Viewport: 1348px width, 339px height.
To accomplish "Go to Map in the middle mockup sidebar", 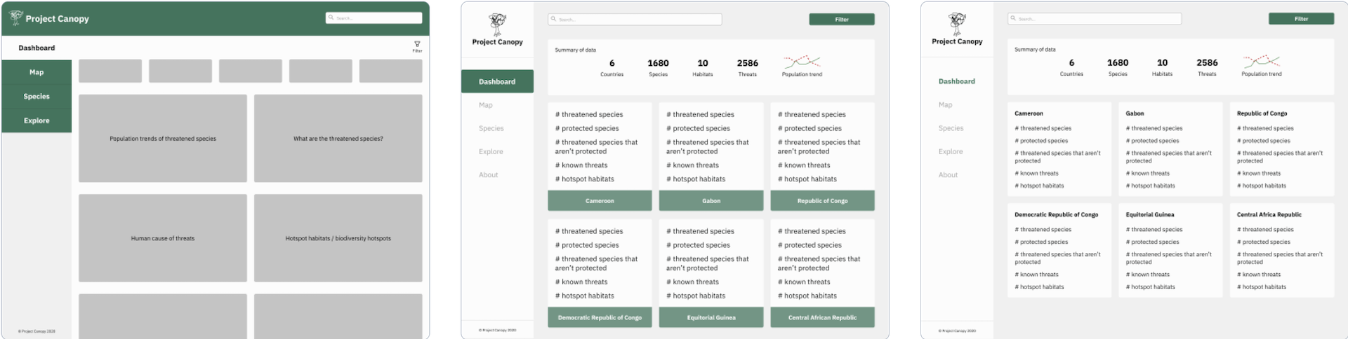I will click(x=486, y=105).
